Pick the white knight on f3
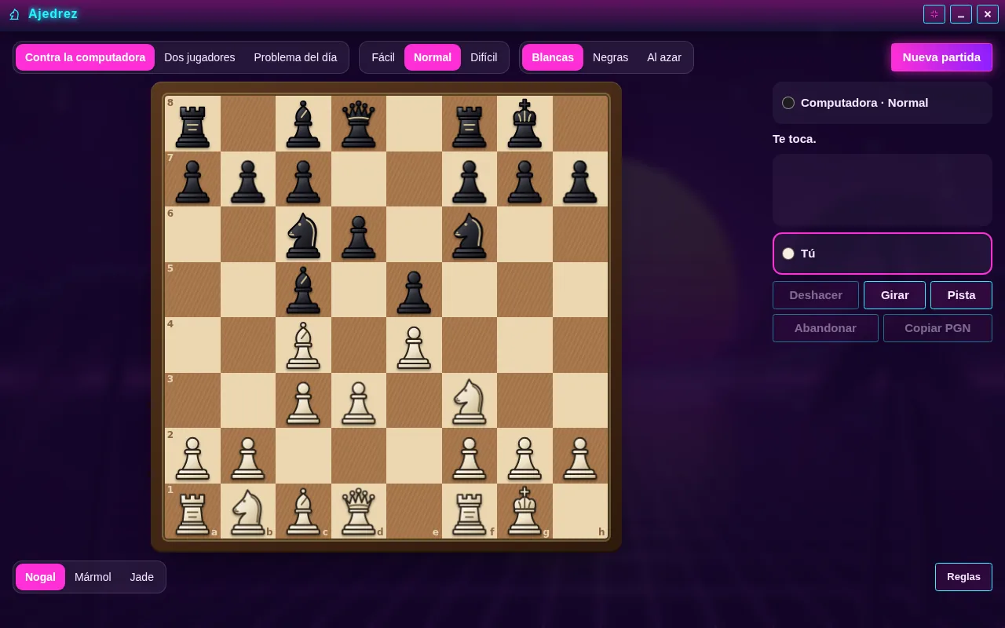The image size is (1005, 628). [470, 400]
